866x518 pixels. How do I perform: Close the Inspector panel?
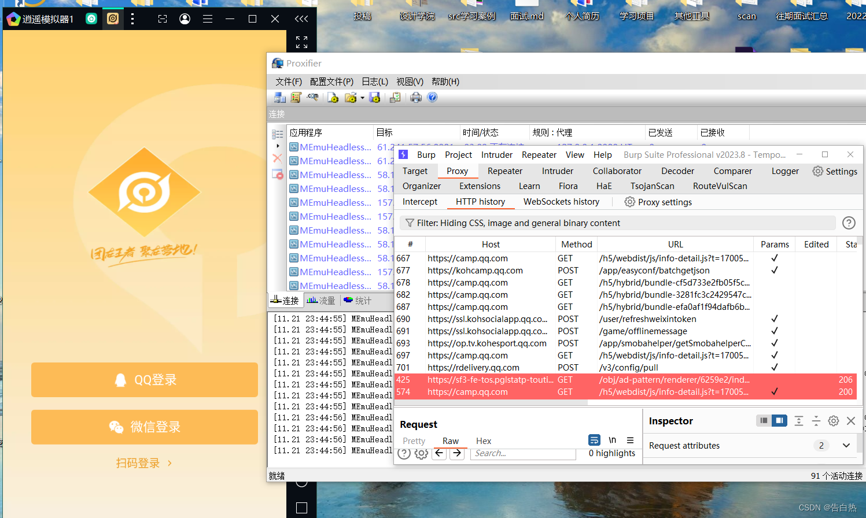click(851, 421)
